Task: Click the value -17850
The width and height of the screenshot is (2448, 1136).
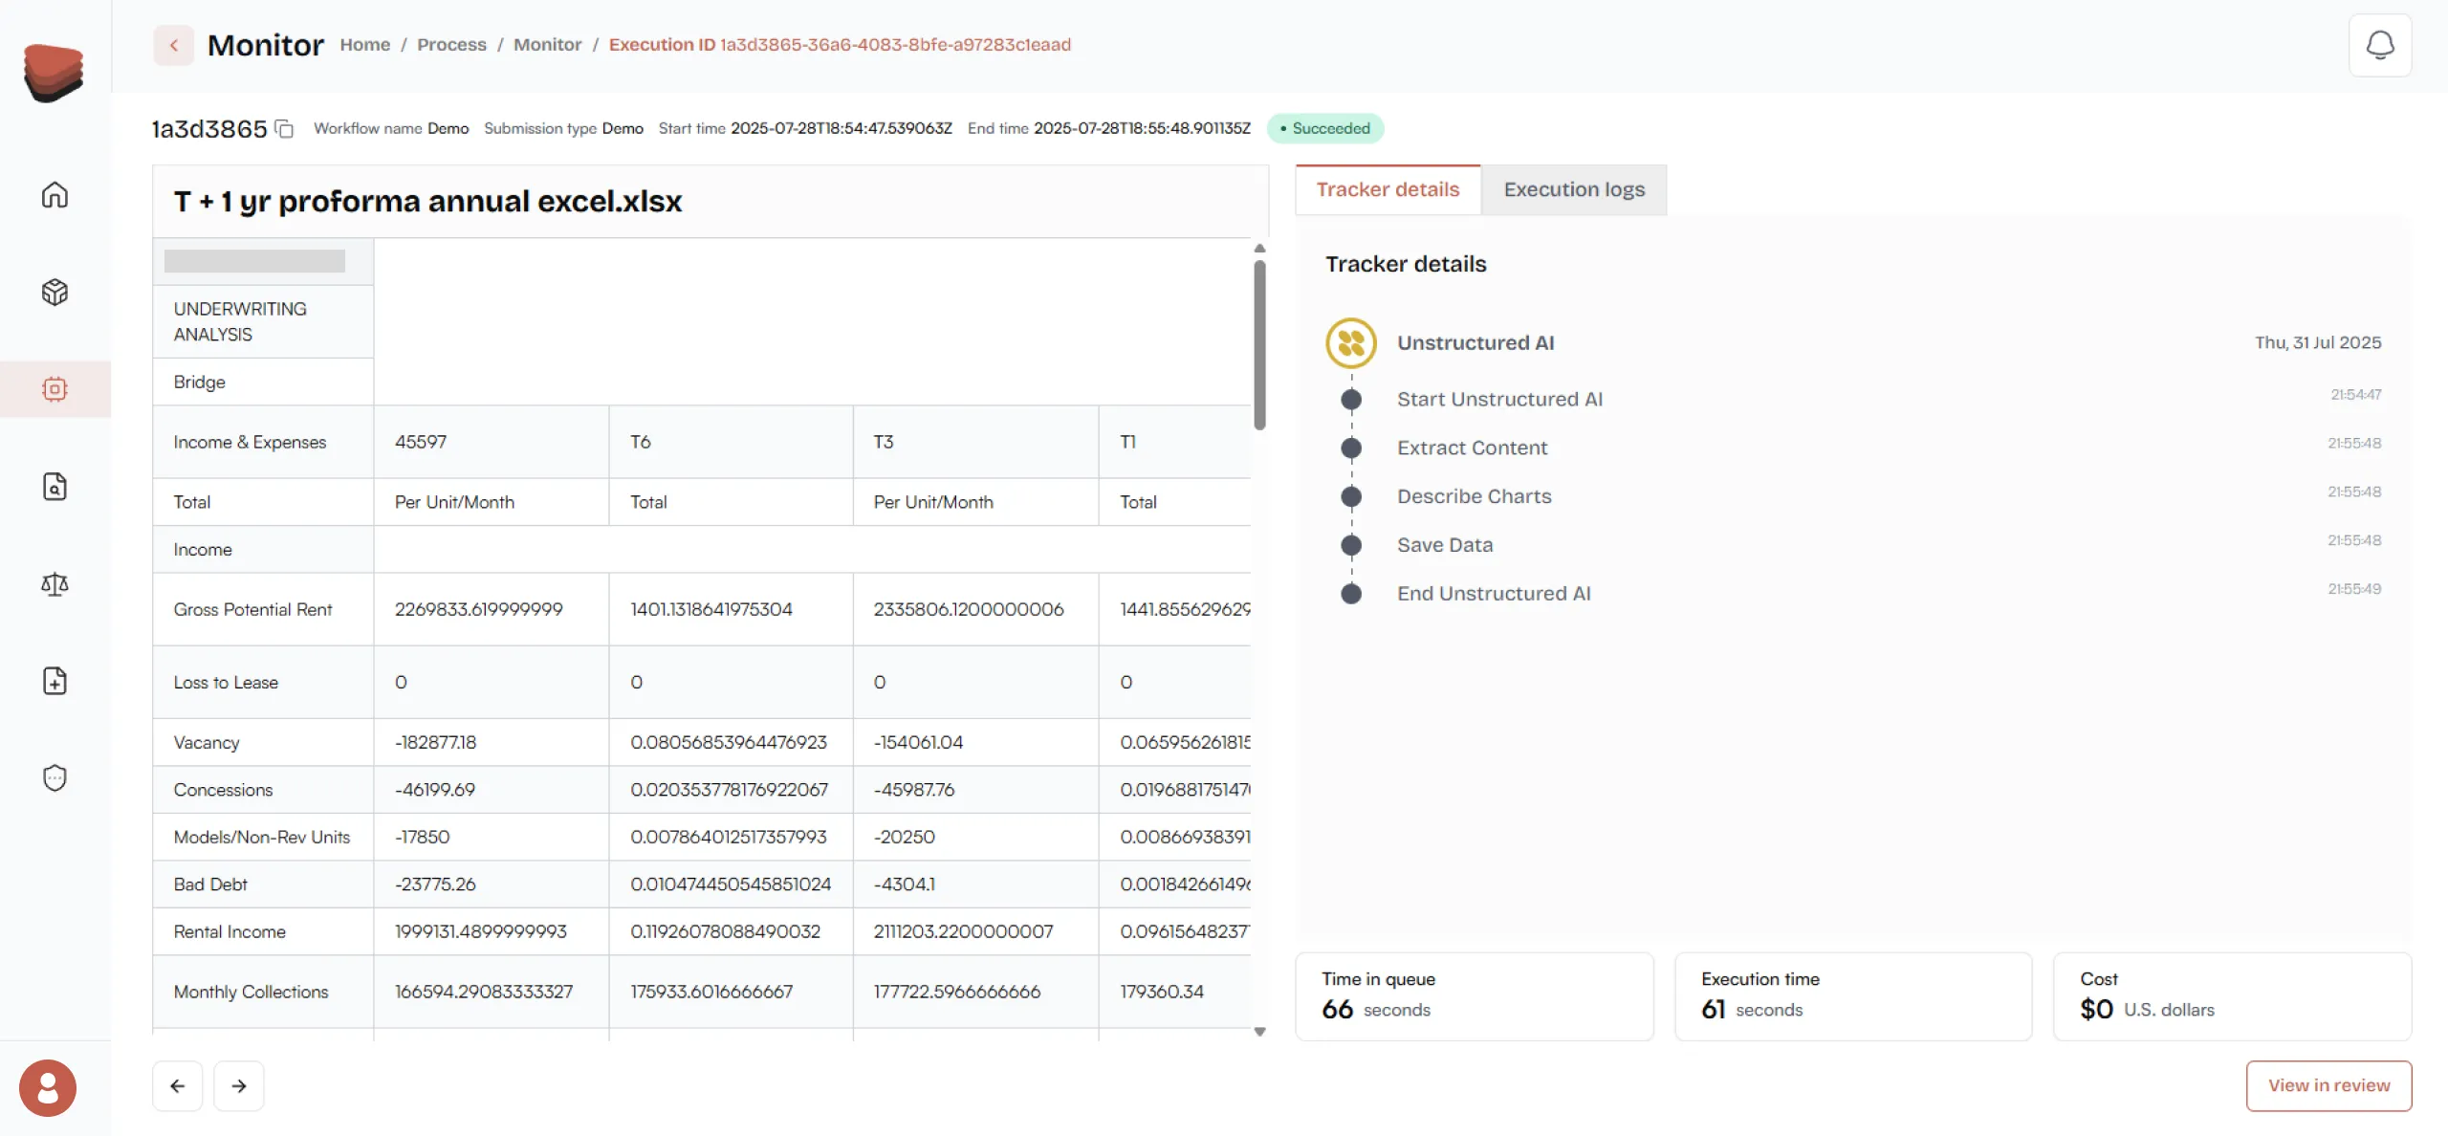Action: (422, 837)
